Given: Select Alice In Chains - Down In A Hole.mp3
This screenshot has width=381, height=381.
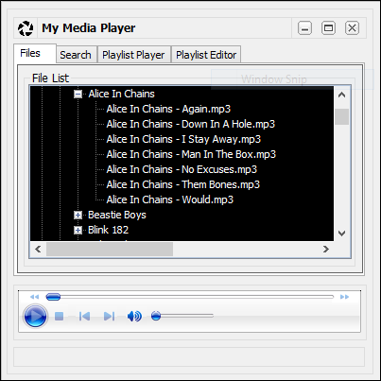Looking at the screenshot, I should pos(191,124).
